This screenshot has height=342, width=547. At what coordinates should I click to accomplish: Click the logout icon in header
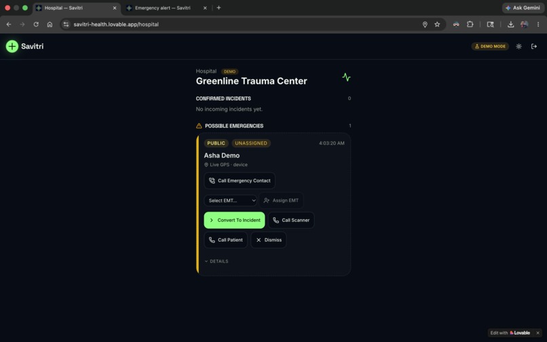533,46
